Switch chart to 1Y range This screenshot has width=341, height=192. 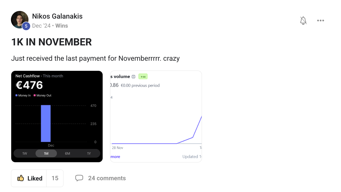(x=89, y=153)
